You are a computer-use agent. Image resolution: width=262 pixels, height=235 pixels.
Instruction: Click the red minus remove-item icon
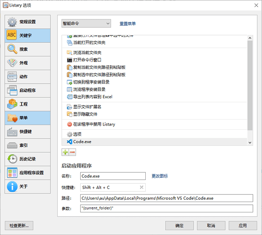(x=72, y=152)
